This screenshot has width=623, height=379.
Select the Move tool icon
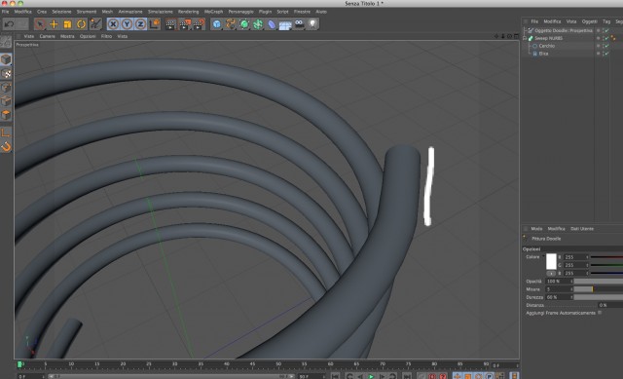(54, 24)
